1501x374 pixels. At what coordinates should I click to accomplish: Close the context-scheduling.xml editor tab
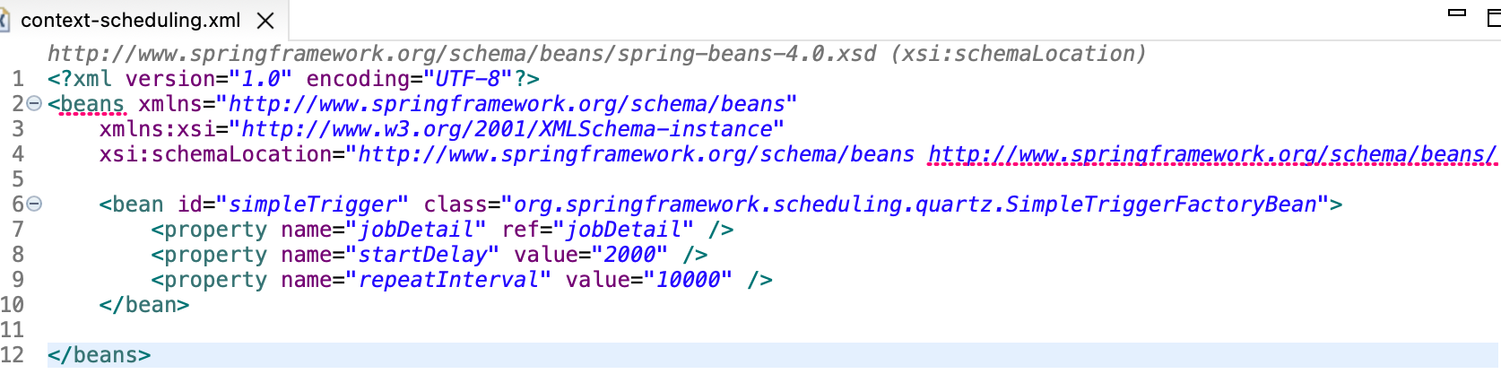coord(265,20)
